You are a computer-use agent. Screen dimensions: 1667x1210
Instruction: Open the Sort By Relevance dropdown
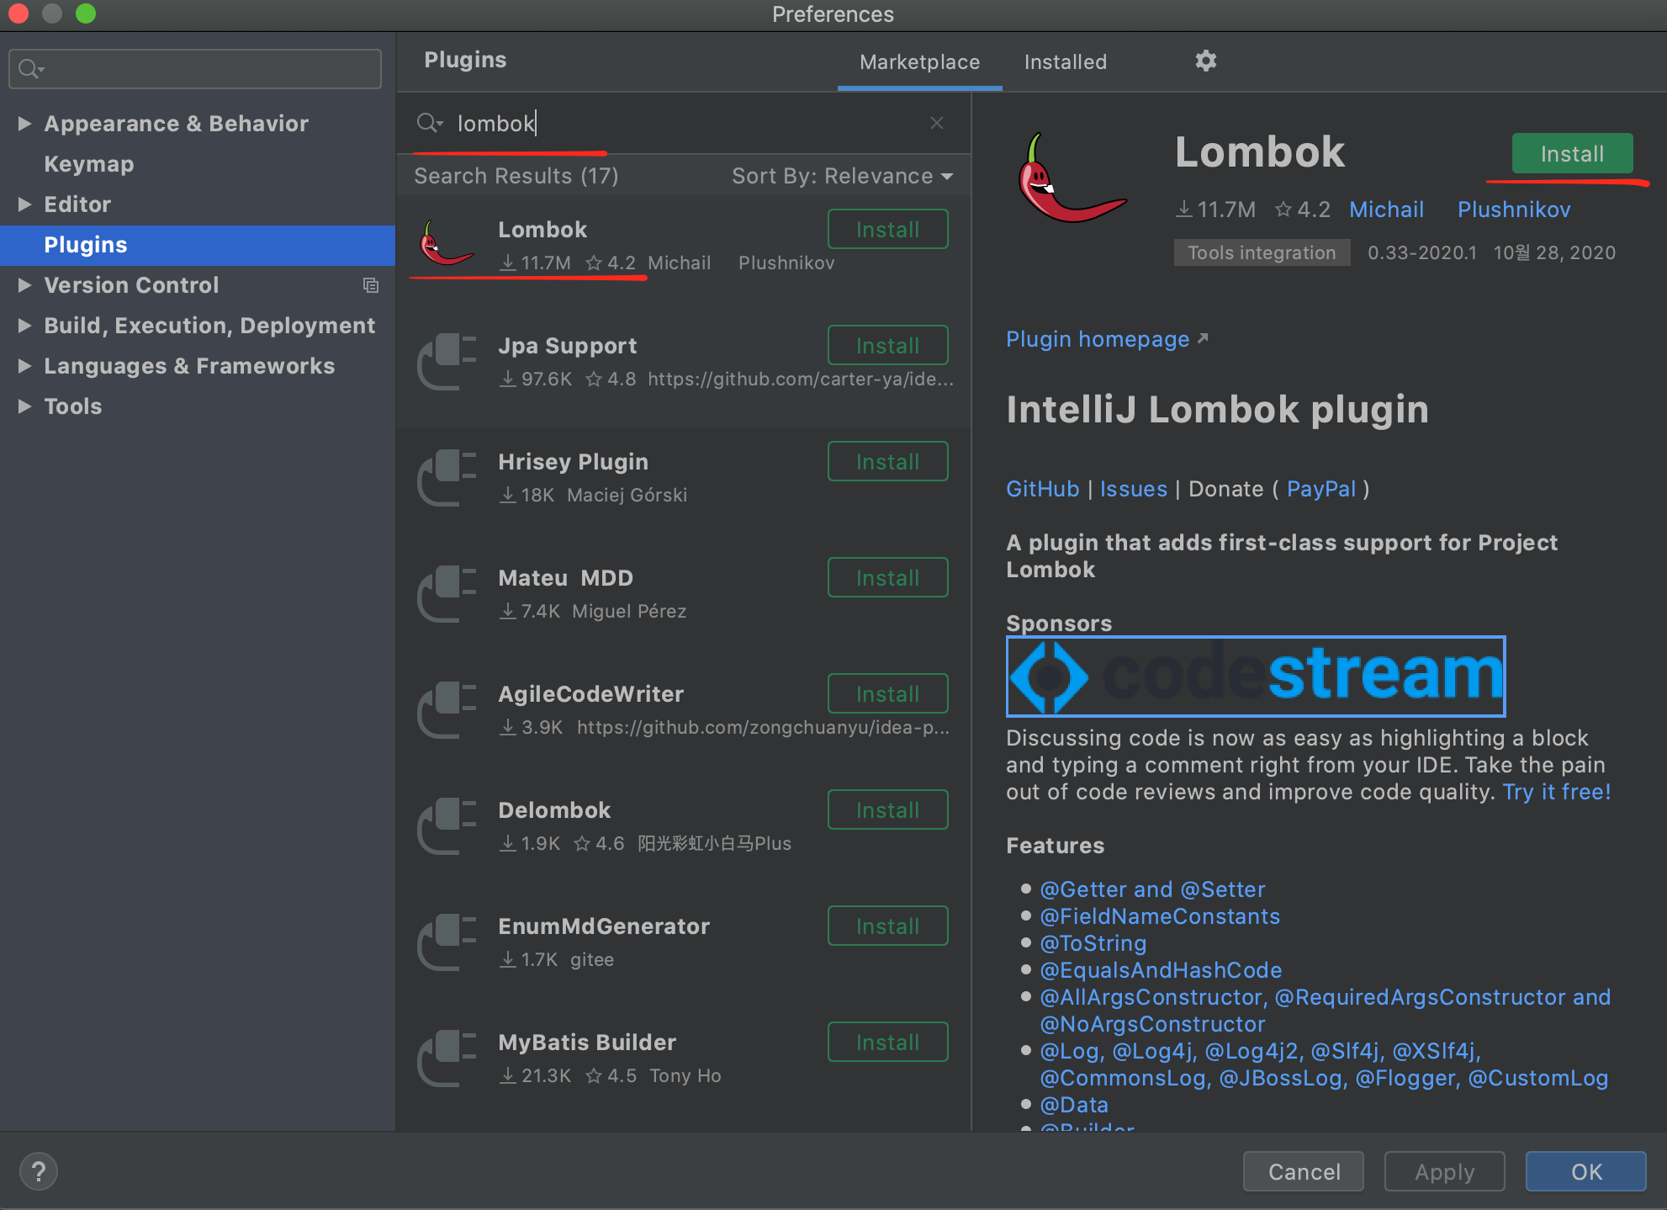(842, 176)
